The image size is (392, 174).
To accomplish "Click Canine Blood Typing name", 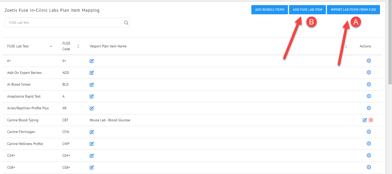I will click(x=23, y=120).
